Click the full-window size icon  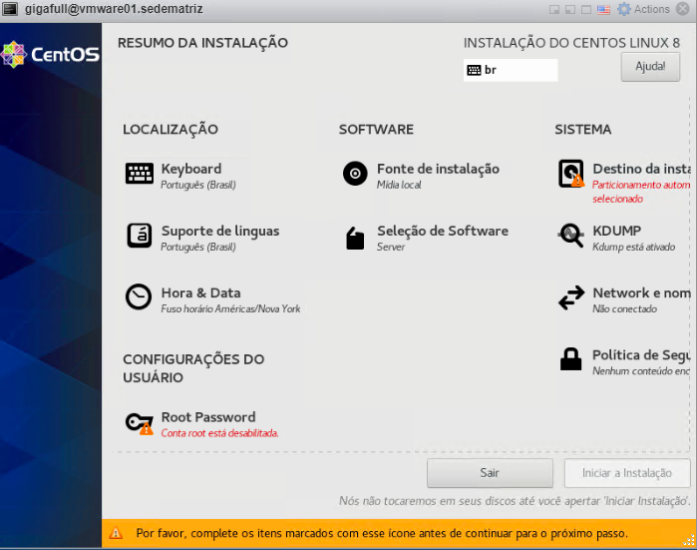(x=586, y=10)
